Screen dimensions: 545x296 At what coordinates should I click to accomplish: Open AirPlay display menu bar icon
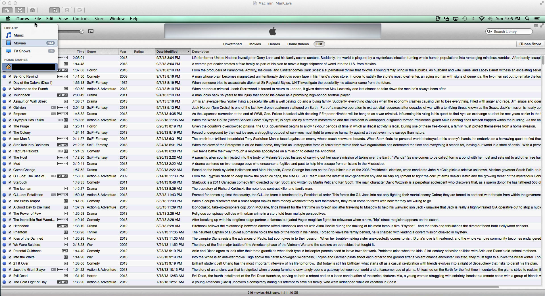point(456,19)
